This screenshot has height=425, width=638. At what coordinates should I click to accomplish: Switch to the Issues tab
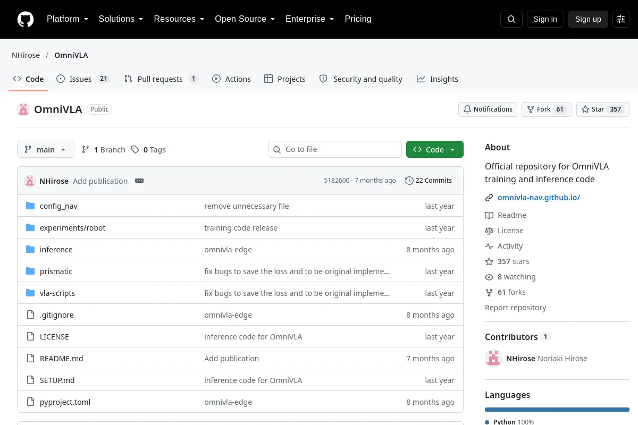coord(83,79)
